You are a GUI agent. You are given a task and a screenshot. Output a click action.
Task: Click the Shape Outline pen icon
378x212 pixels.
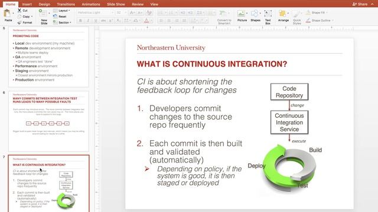coord(308,21)
